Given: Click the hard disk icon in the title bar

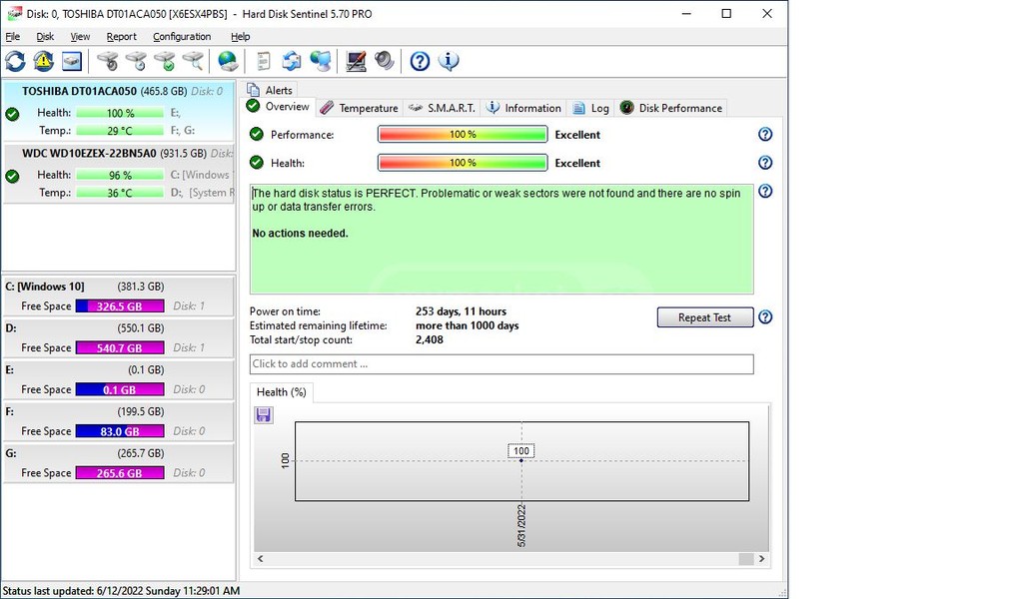Looking at the screenshot, I should coord(14,13).
